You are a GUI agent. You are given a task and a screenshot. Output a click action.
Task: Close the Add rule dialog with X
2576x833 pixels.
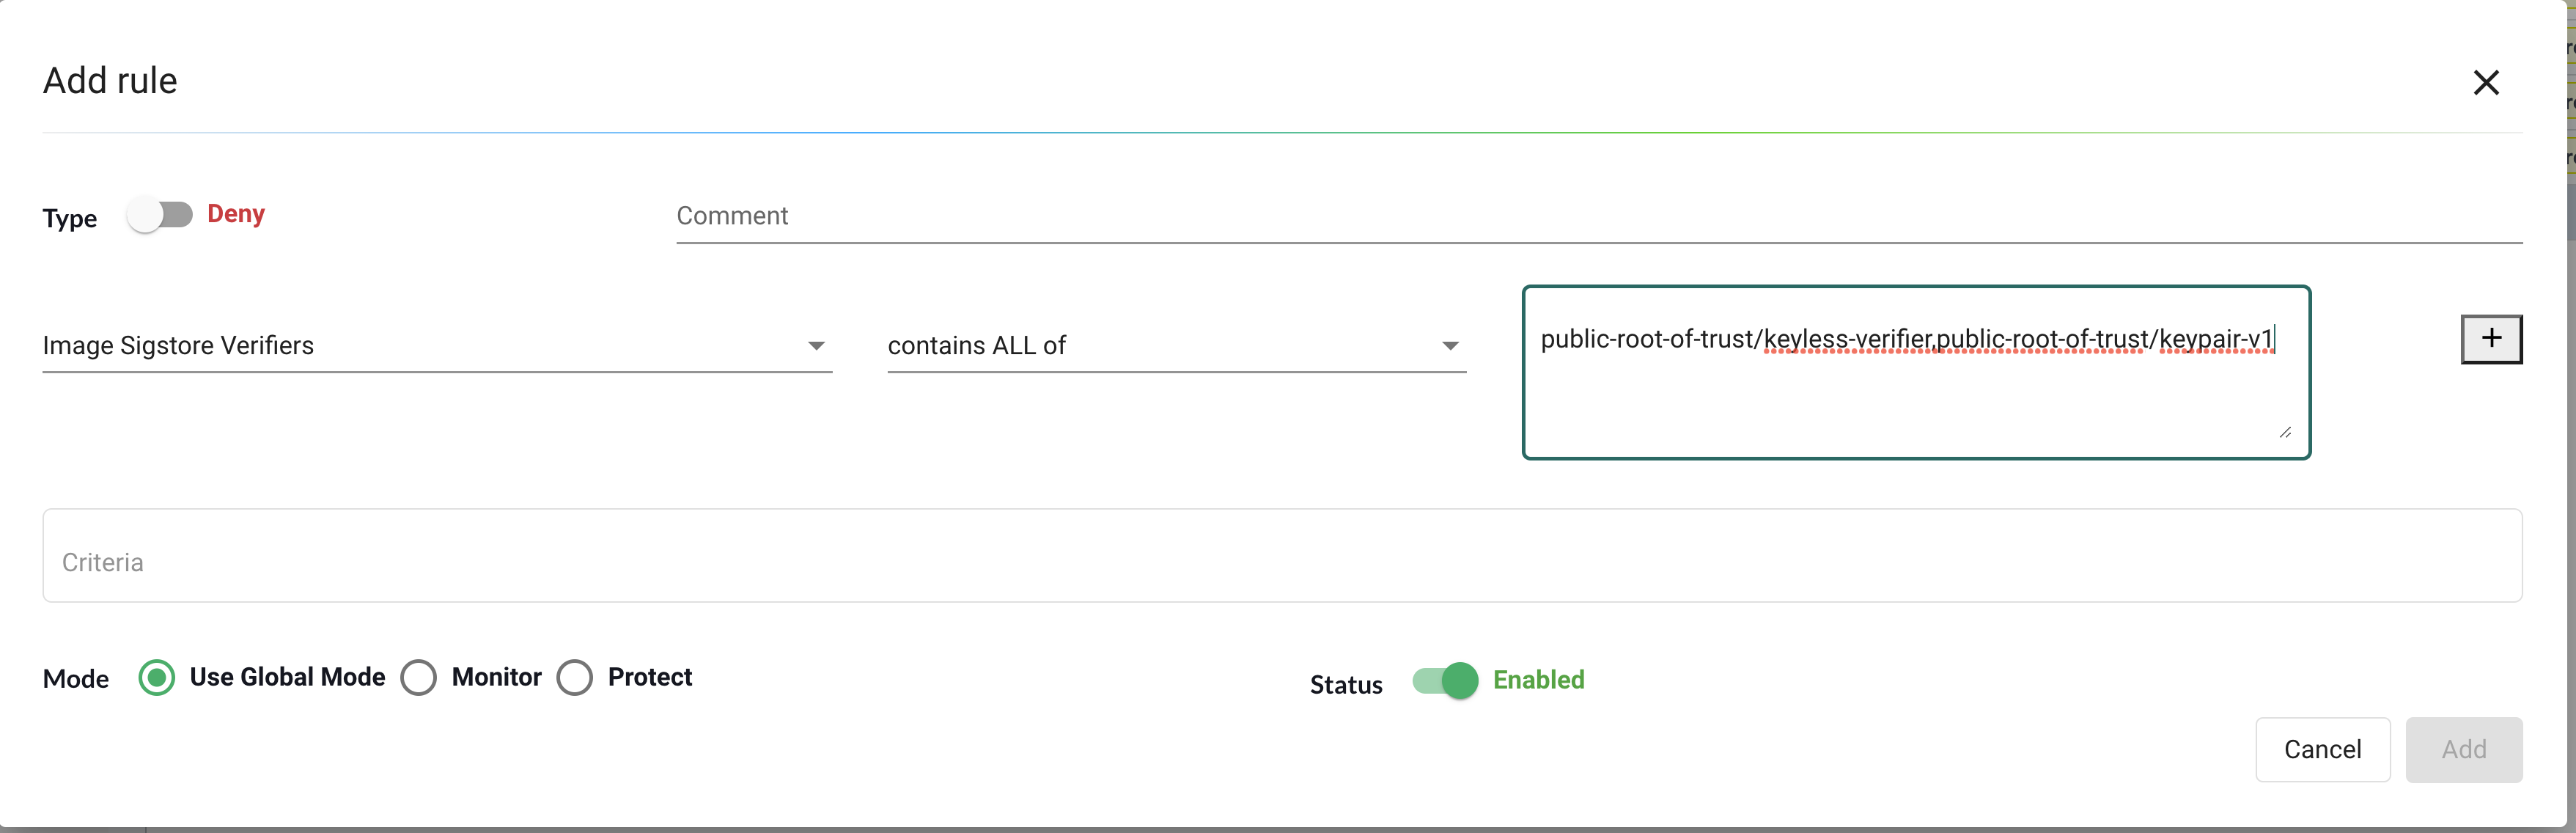2485,82
